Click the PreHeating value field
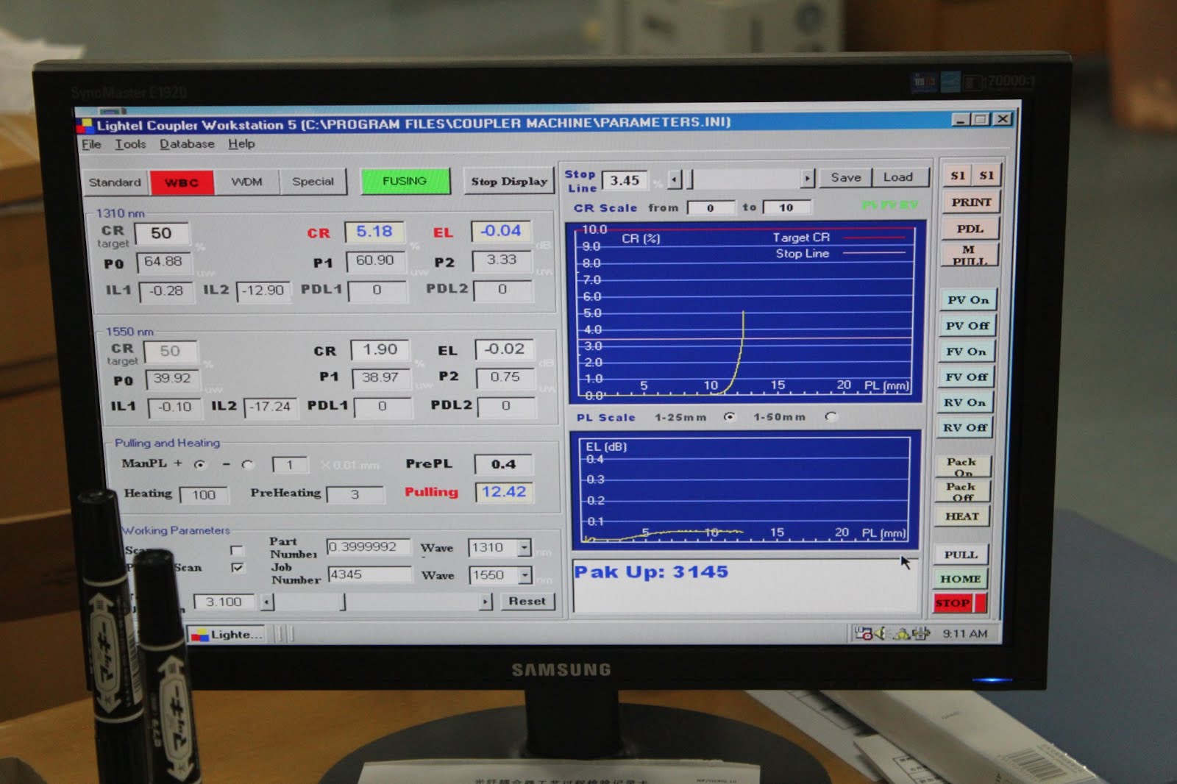 tap(355, 494)
